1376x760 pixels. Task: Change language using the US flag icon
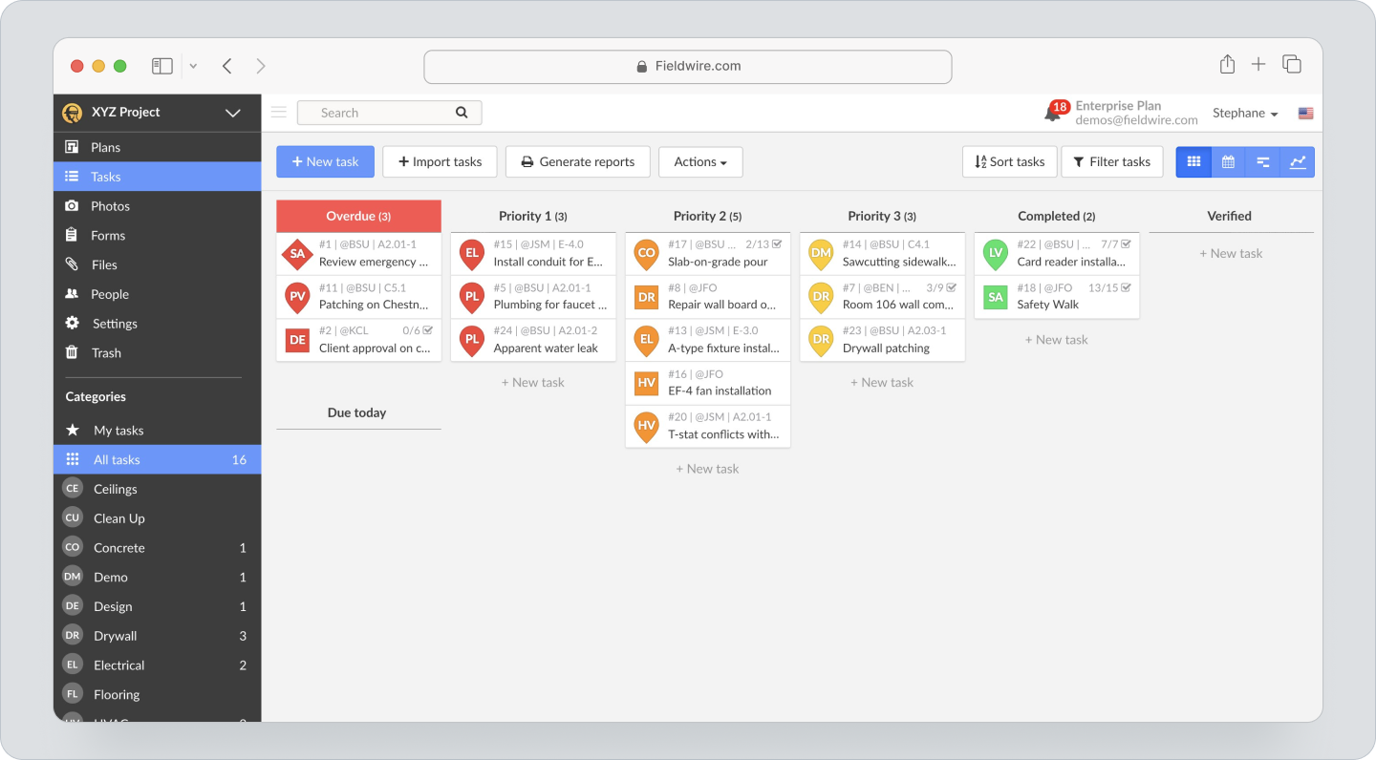pyautogui.click(x=1305, y=113)
